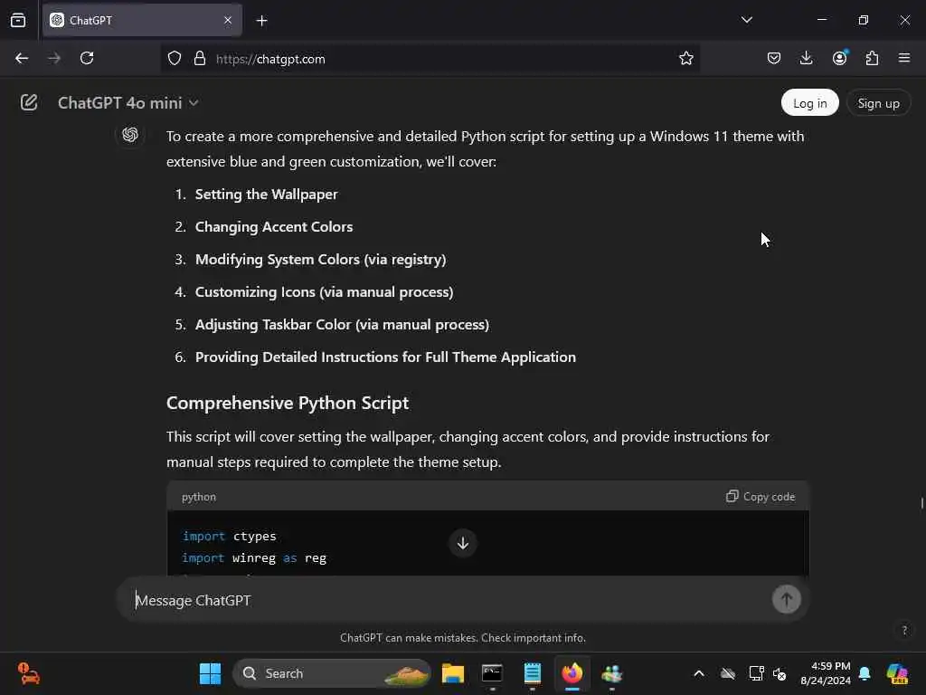This screenshot has height=695, width=926.
Task: Show hidden system tray icons
Action: [699, 673]
